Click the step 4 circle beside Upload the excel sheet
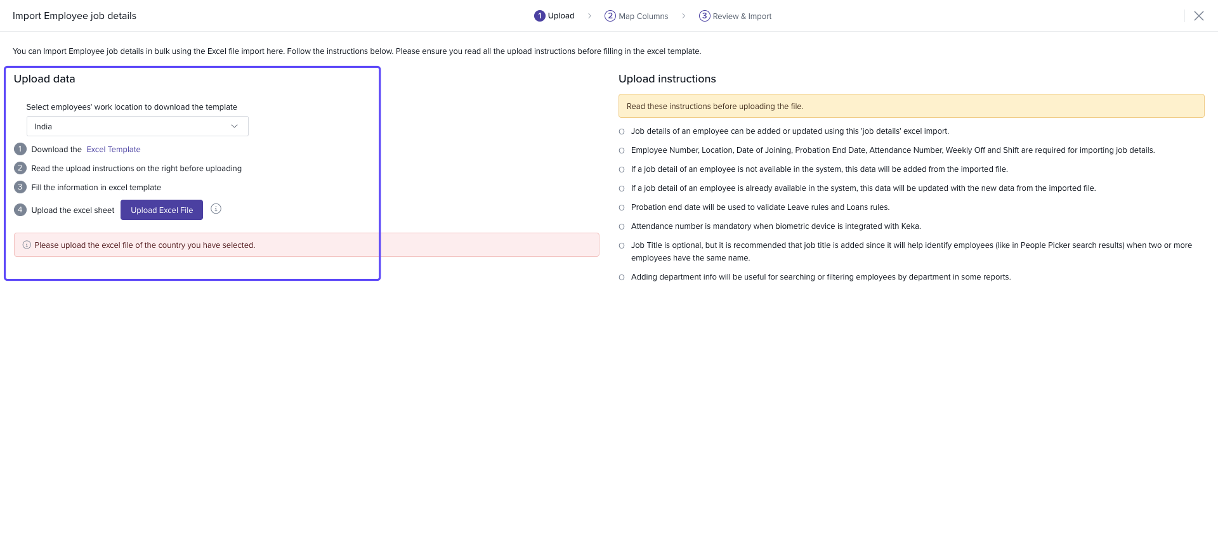 (20, 210)
